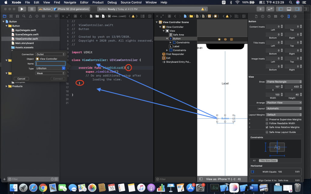Screen dimensions: 311x194
Task: Toggle document outline at canvas bottom
Action: 201,179
